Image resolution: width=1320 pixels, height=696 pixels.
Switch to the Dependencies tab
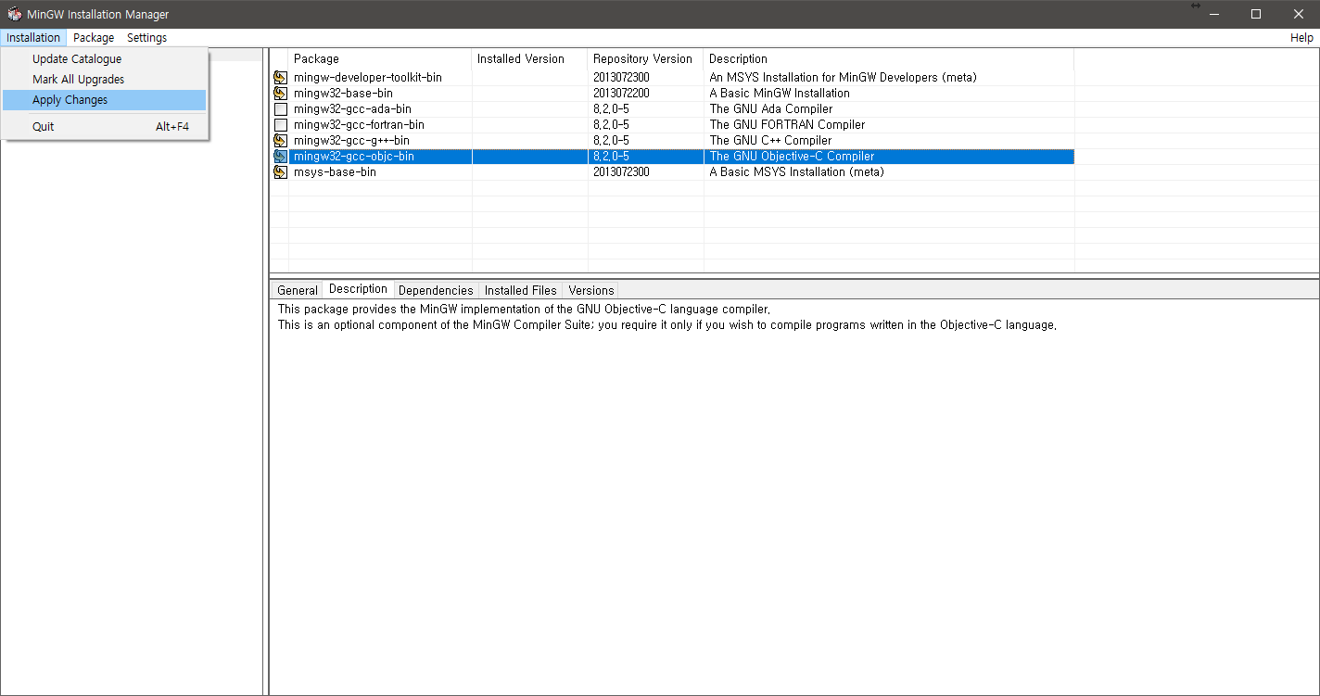tap(436, 290)
